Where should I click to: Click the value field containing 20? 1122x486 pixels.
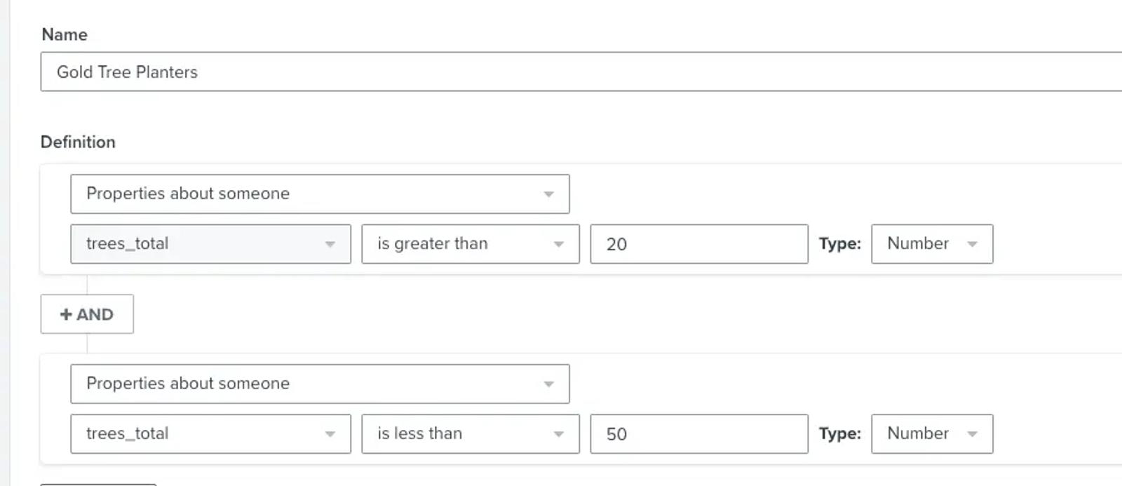[x=699, y=244]
